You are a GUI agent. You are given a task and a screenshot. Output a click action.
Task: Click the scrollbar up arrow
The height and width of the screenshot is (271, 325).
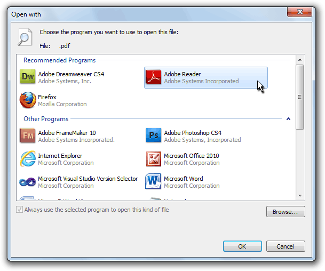point(300,60)
